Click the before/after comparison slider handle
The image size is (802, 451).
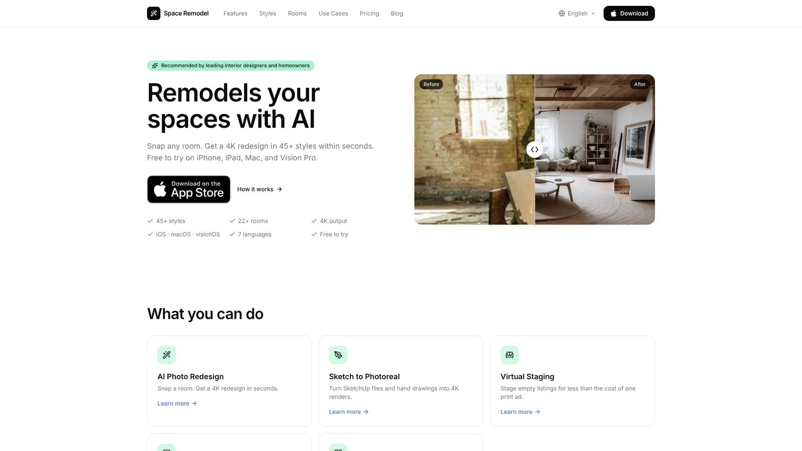click(535, 149)
